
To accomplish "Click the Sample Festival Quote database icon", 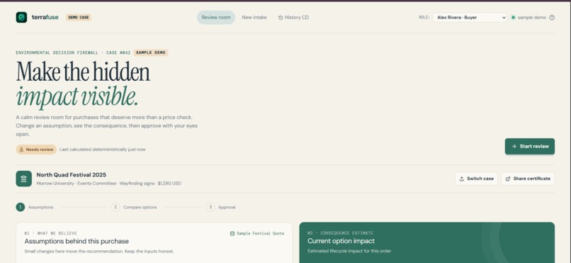I will pos(232,233).
